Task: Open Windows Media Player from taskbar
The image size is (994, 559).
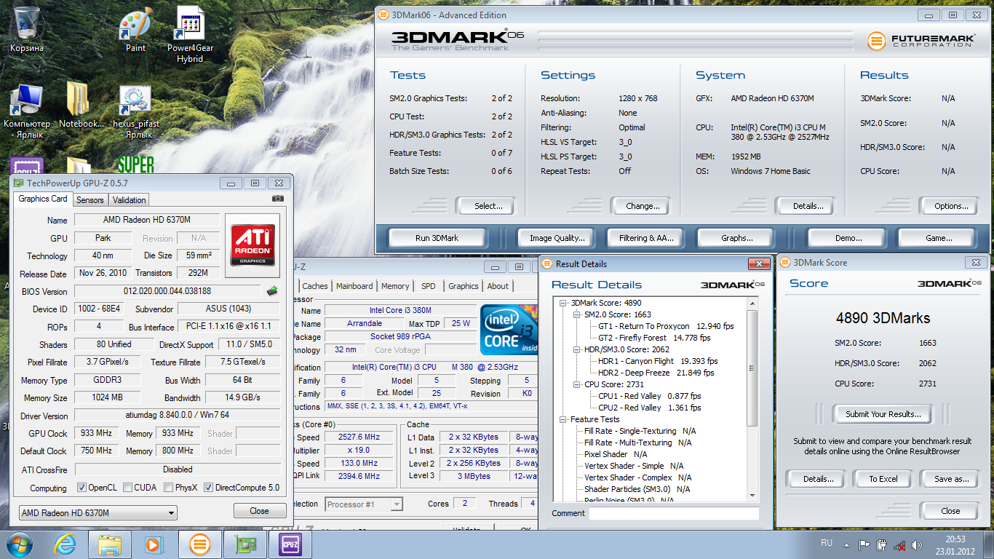Action: [153, 544]
